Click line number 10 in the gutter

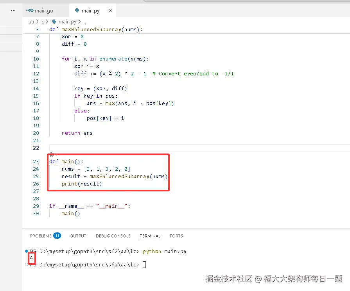[x=36, y=59]
